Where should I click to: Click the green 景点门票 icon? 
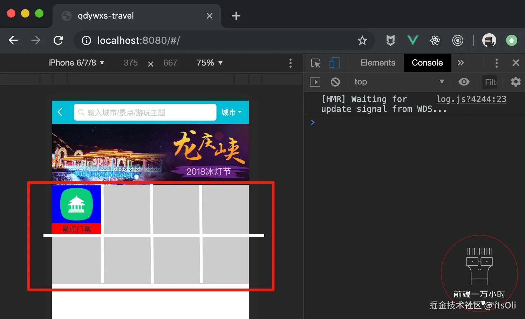tap(76, 204)
